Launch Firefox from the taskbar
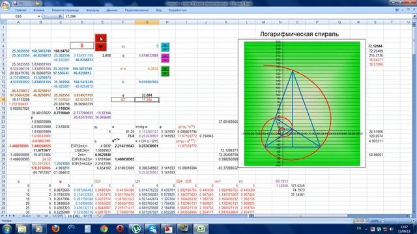The image size is (417, 234). pyautogui.click(x=55, y=229)
